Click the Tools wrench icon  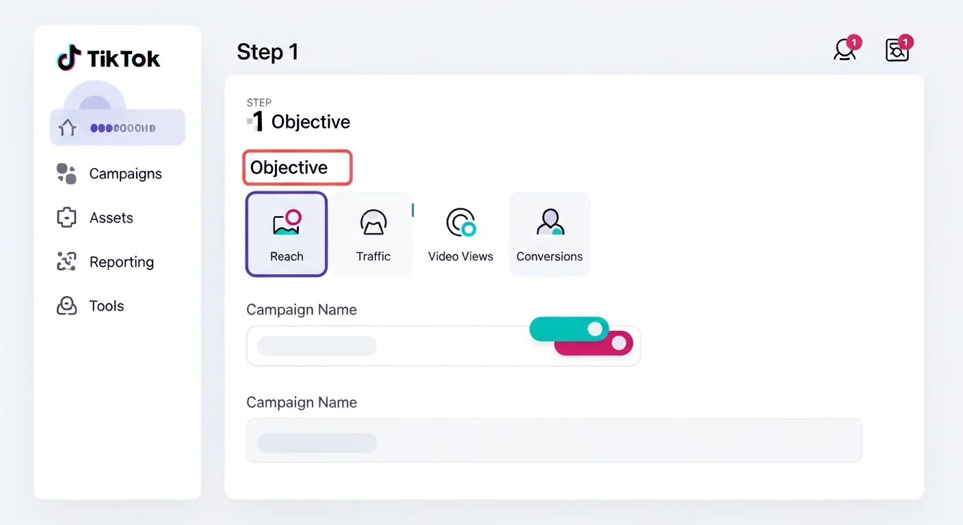(66, 306)
